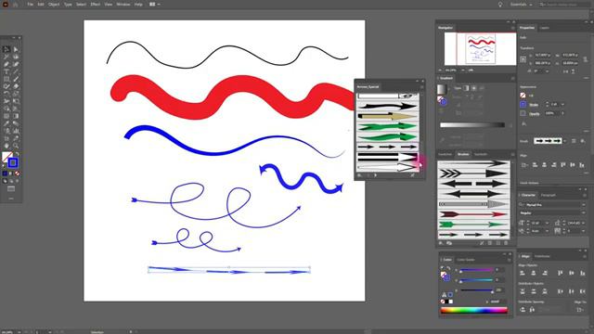
Task: Click the lightbulb Discover icon
Action: (x=500, y=5)
